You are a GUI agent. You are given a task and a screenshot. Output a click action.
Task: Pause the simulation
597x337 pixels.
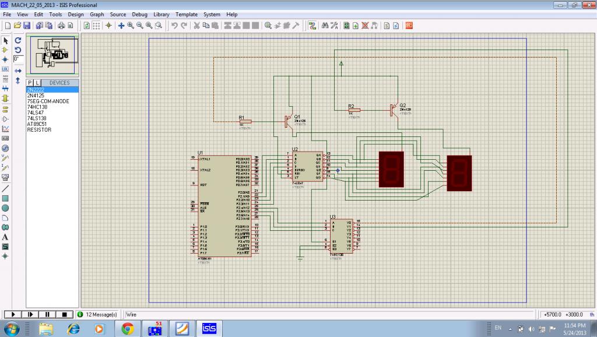(48, 314)
